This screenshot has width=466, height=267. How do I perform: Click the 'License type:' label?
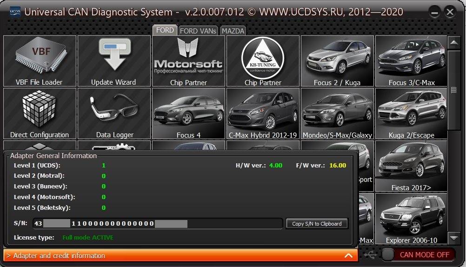34,238
